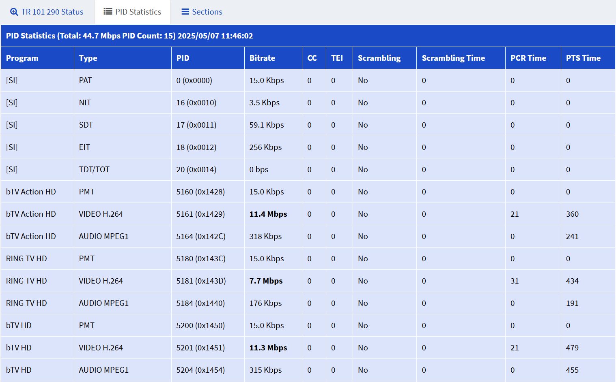
Task: Click the PID Statistics total summary title
Action: point(129,36)
